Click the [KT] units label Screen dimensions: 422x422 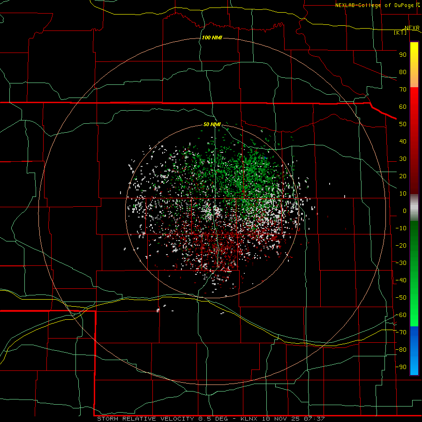[x=400, y=32]
